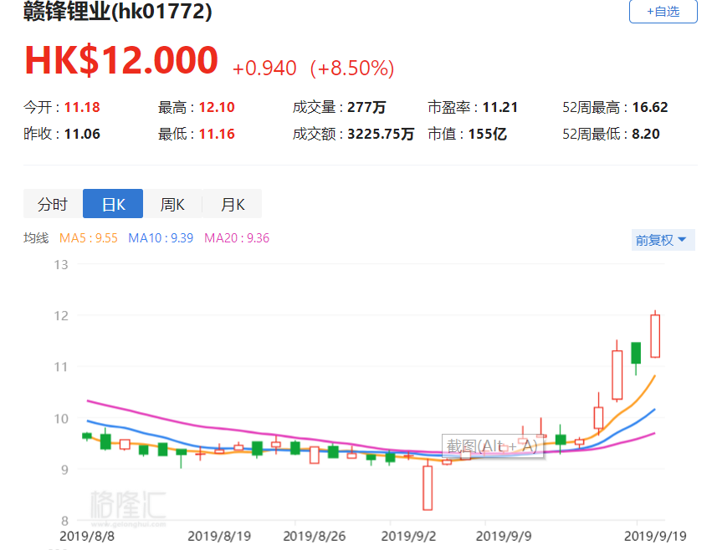Click the tall green candlestick just above 11
Image resolution: width=712 pixels, height=550 pixels.
(636, 353)
